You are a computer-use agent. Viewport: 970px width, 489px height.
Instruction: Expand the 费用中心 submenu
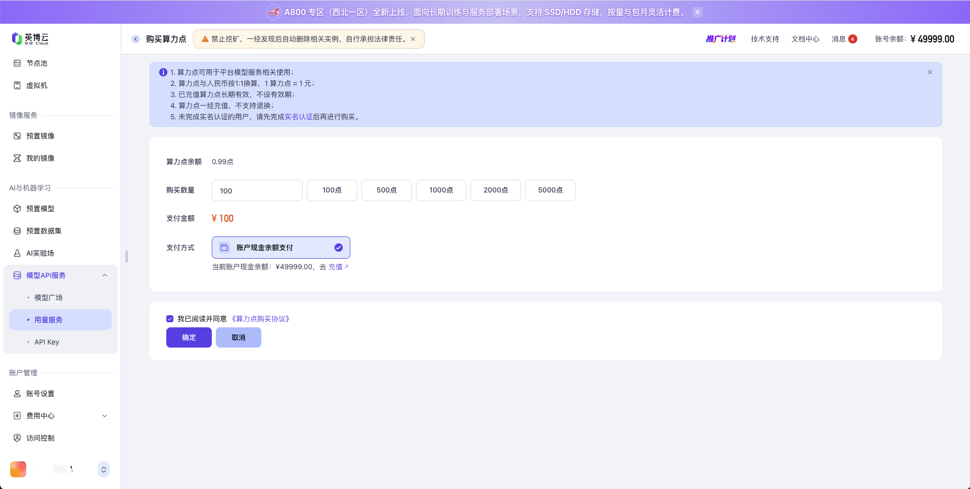(x=105, y=416)
